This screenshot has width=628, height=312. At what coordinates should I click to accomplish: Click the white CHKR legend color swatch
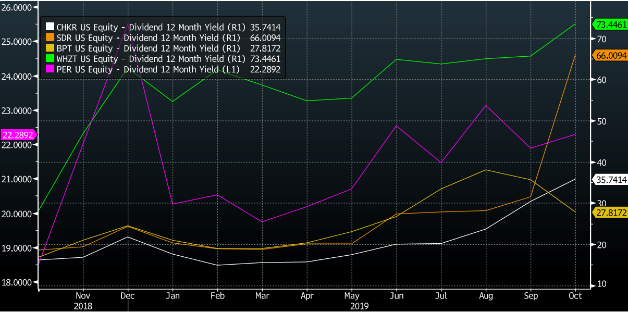(50, 27)
